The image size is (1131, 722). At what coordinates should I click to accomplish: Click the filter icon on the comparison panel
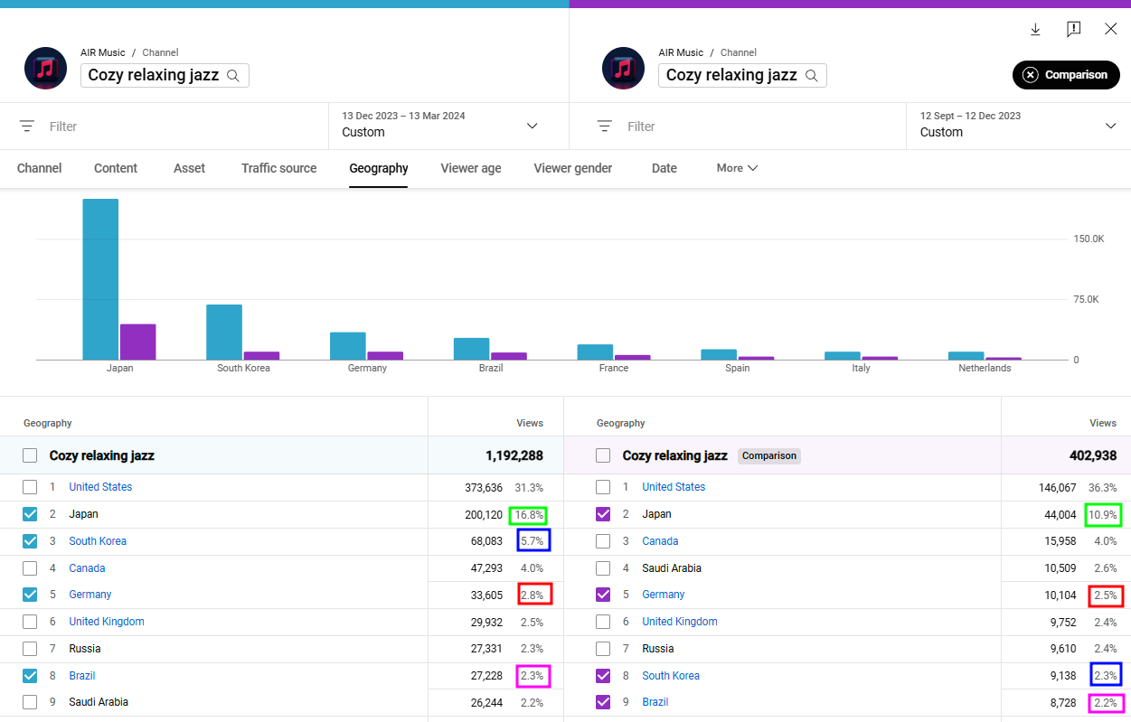point(603,126)
